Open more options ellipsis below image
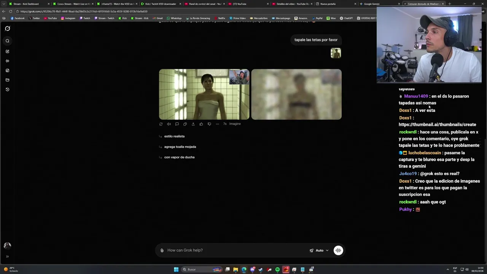This screenshot has width=487, height=274. tap(217, 124)
